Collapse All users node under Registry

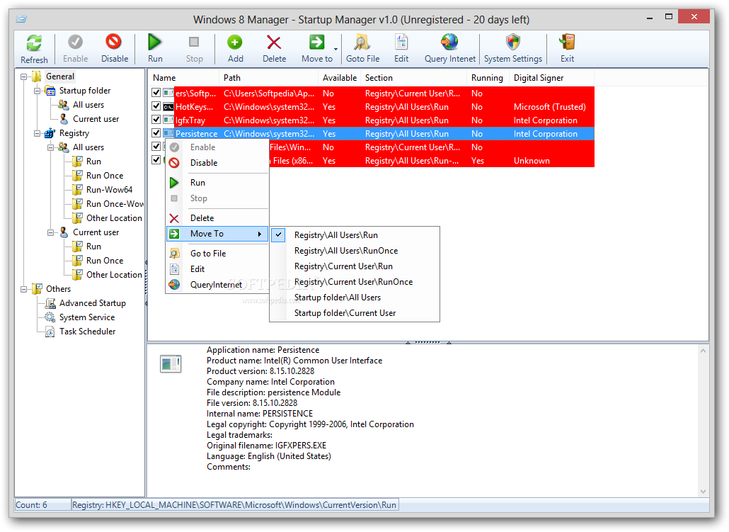point(51,147)
